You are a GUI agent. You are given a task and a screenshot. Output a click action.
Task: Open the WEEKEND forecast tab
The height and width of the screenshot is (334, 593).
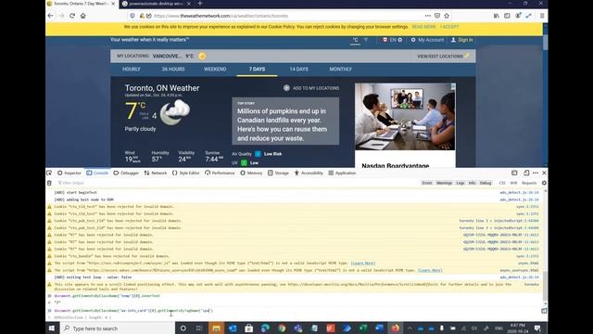(215, 70)
